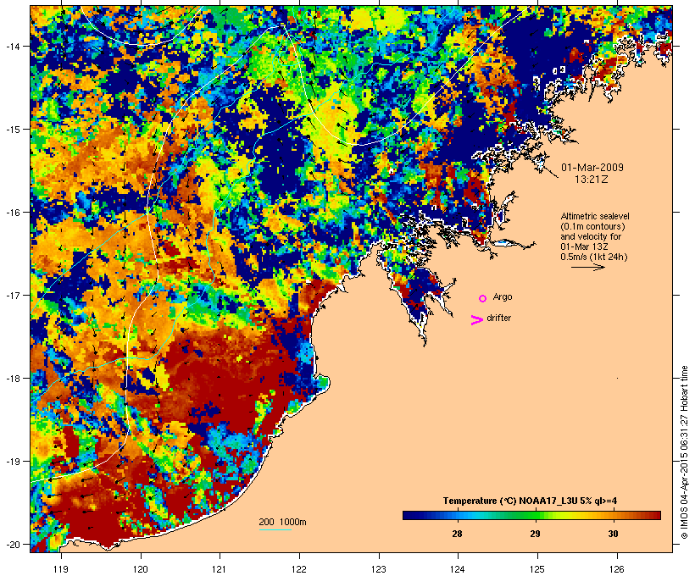Click the 0.5m/s velocity scale arrow
Image resolution: width=695 pixels, height=576 pixels.
[587, 267]
